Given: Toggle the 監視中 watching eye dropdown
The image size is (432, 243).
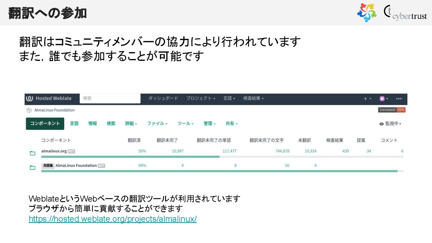Looking at the screenshot, I should pos(390,124).
